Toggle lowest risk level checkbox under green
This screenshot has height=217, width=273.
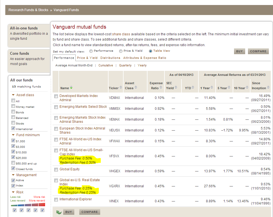pos(15,210)
